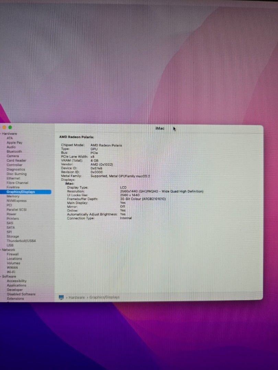
Task: Open Thunderbolt/USB4 details
Action: click(21, 241)
